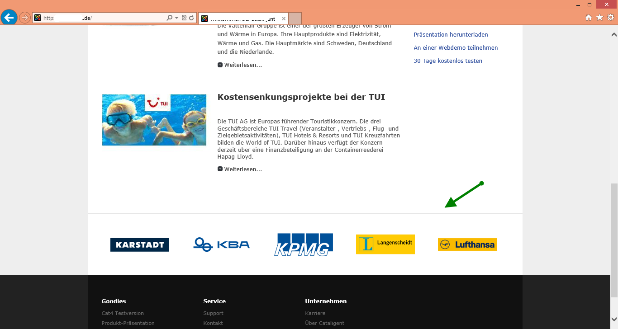The image size is (618, 329).
Task: Close the current browser tab
Action: tap(284, 19)
